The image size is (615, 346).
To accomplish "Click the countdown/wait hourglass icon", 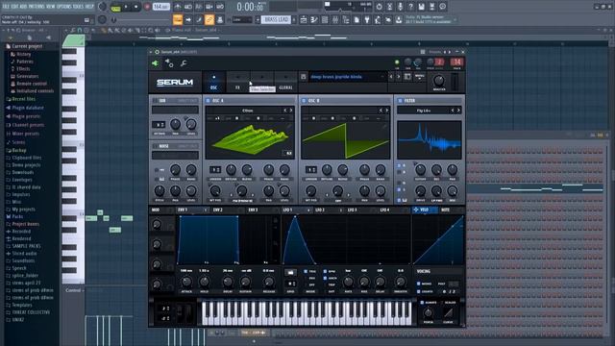I will pos(389,7).
